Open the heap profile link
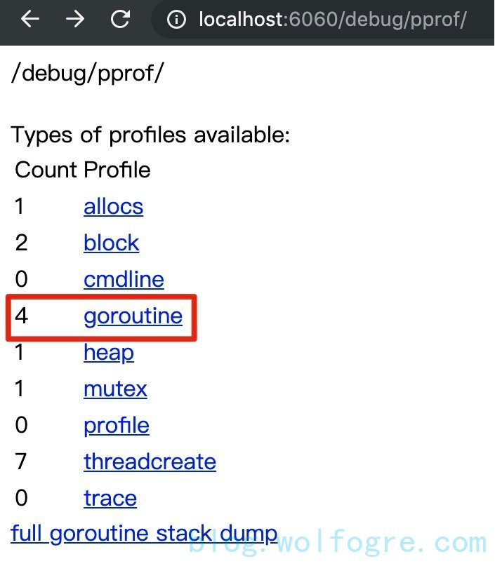Screen dimensions: 495x566 pos(108,352)
